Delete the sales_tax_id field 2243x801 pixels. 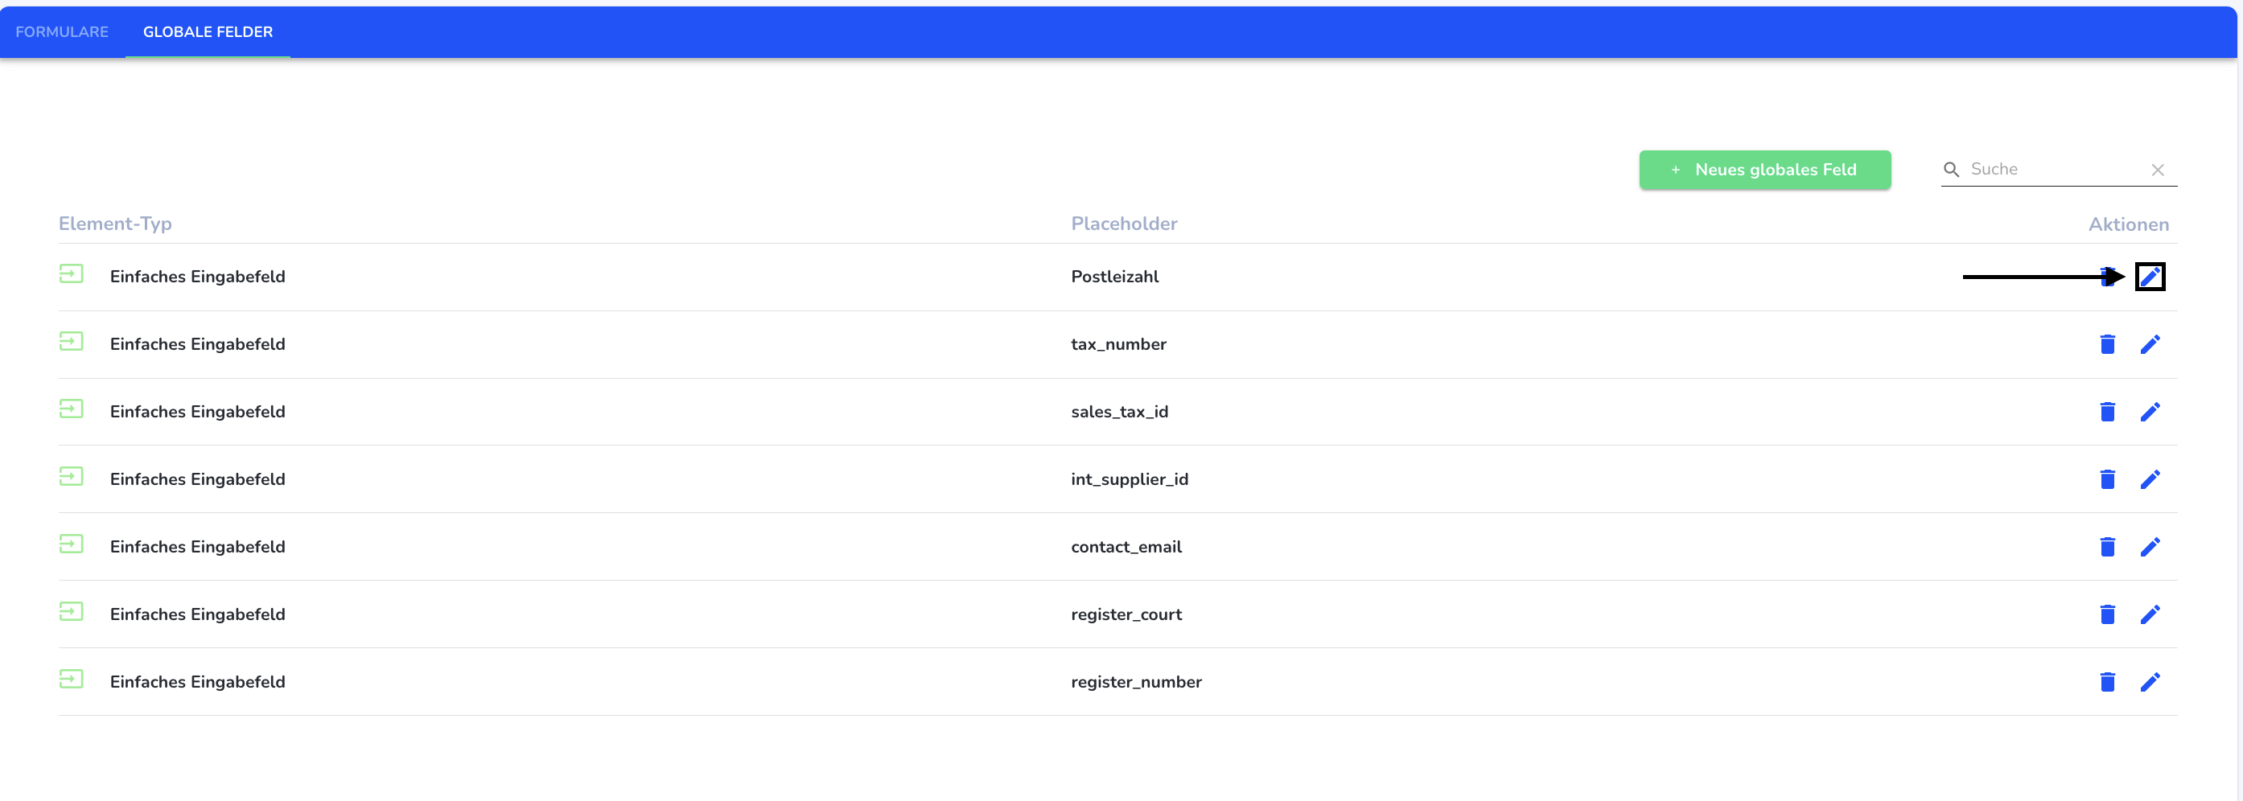pos(2106,412)
